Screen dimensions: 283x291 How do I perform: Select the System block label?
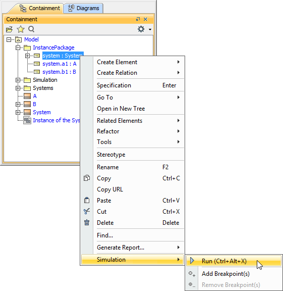[x=42, y=112]
